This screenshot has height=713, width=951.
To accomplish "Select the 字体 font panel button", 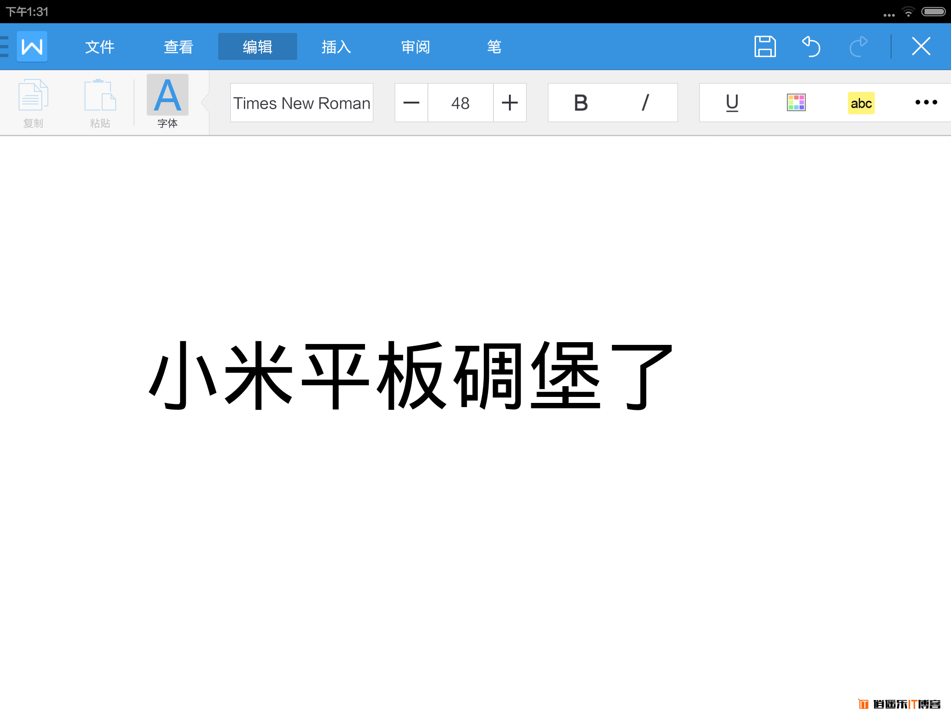I will pos(168,102).
